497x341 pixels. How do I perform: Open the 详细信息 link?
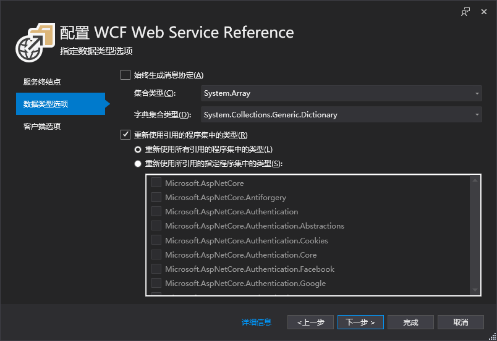(x=257, y=322)
